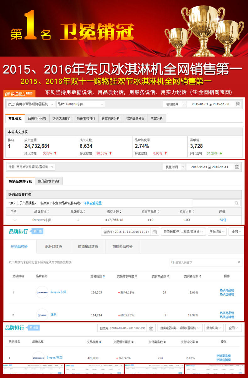Open 快捷时间 dropdown beside 2015-01-01 range
Image resolution: width=248 pixels, height=378 pixels.
pos(174,104)
